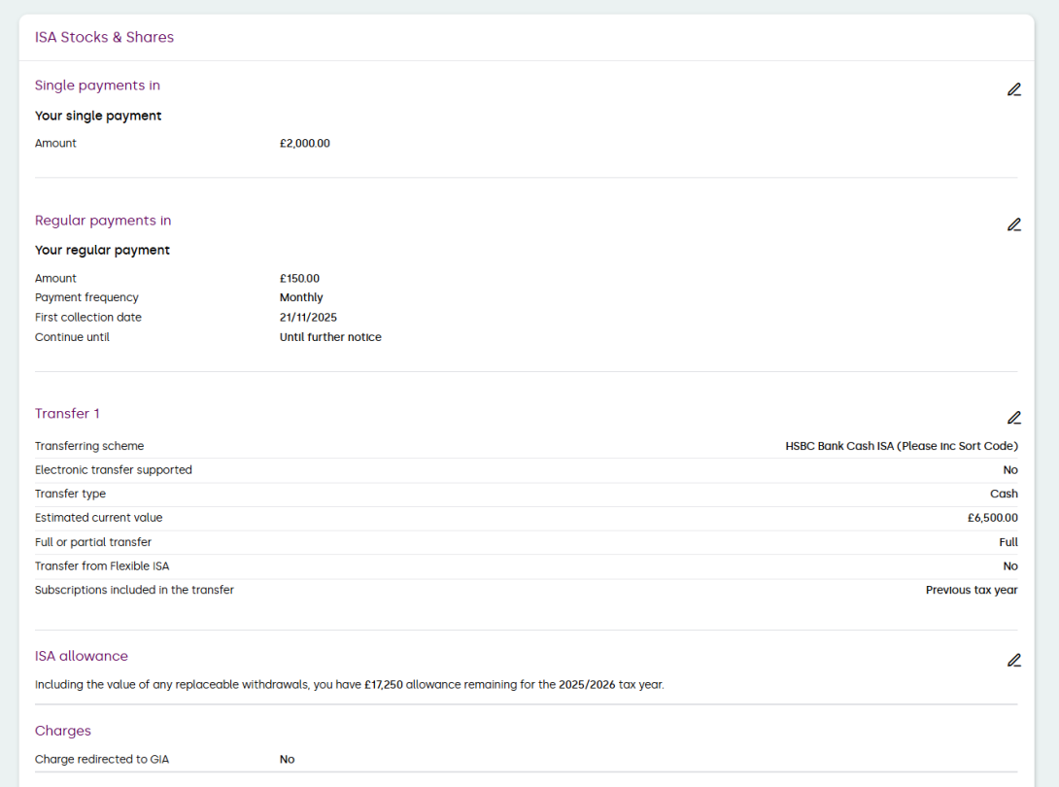Edit the Single payments in section

tap(1013, 89)
